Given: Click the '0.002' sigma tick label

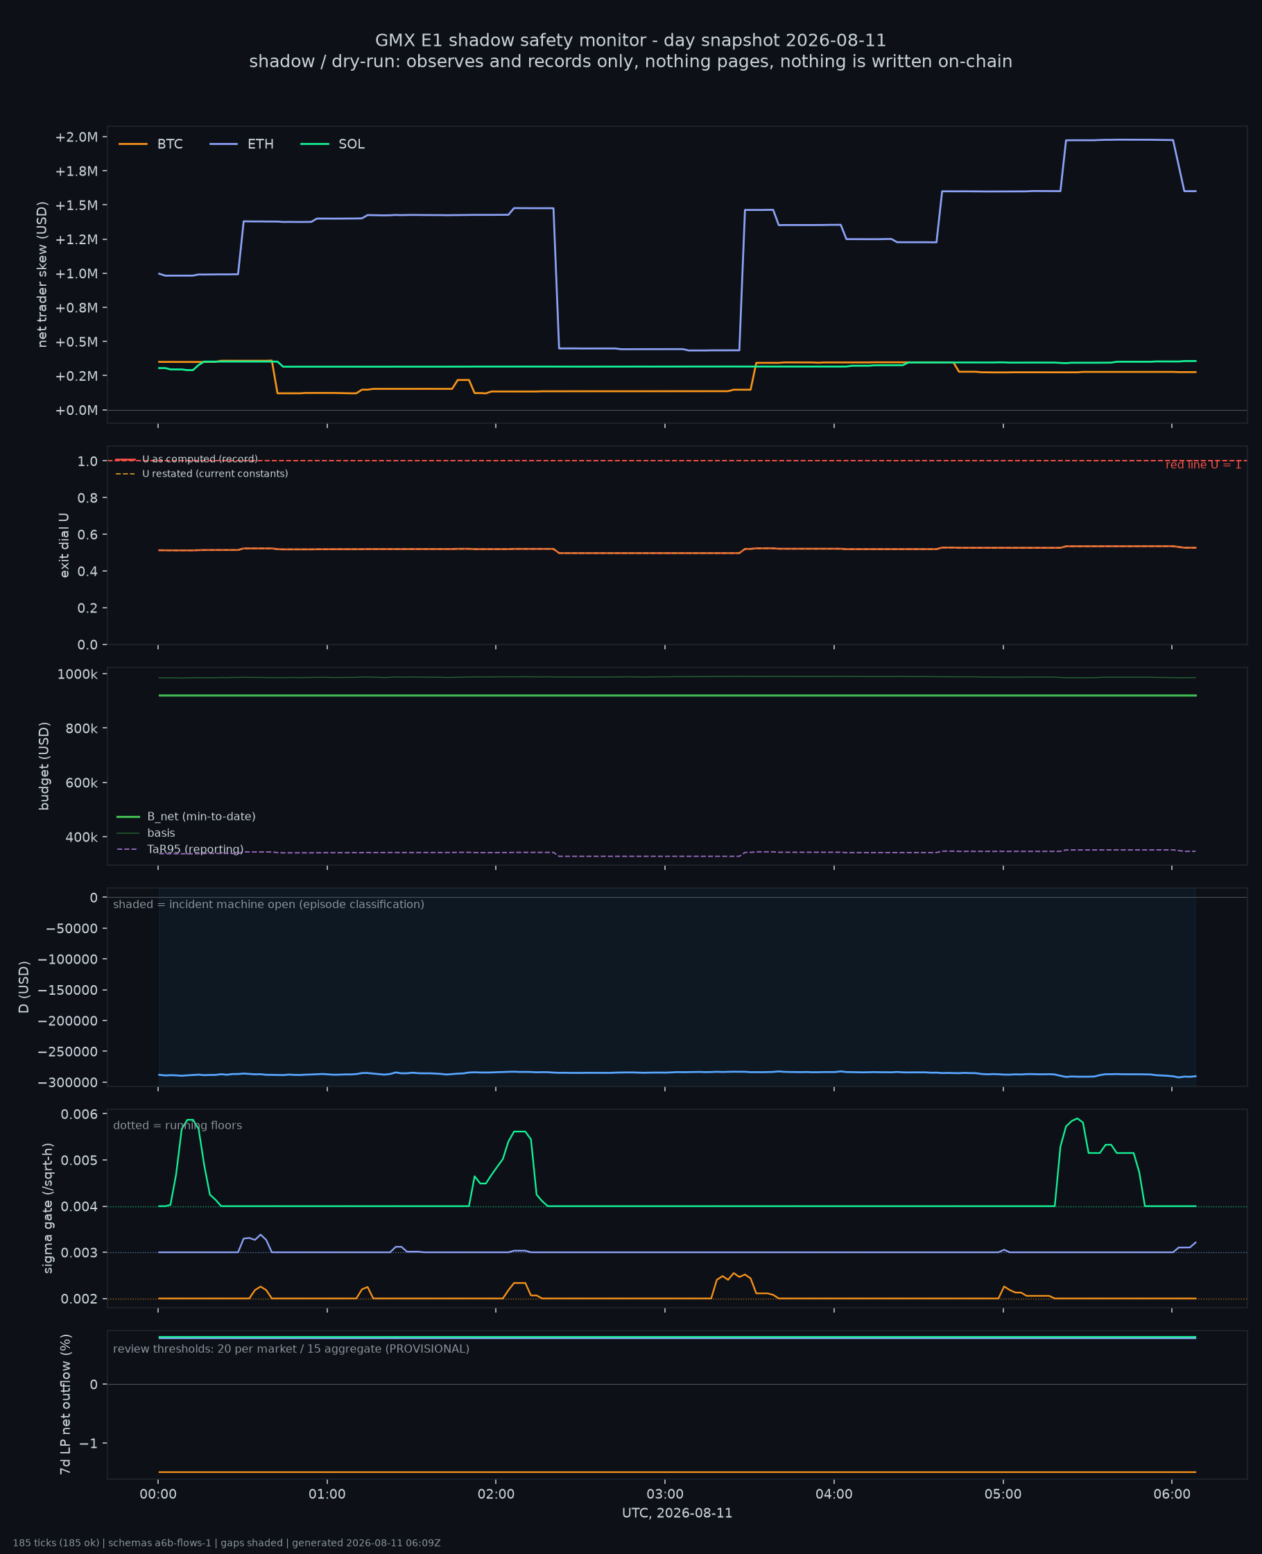Looking at the screenshot, I should [79, 1299].
